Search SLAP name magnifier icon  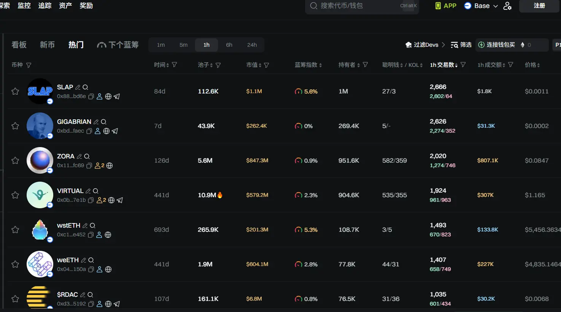pyautogui.click(x=85, y=87)
